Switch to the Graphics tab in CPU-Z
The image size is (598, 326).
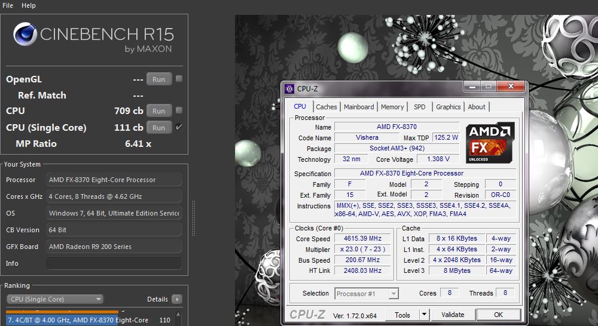tap(448, 107)
